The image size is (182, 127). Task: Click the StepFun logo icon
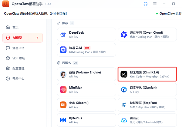pos(124,105)
